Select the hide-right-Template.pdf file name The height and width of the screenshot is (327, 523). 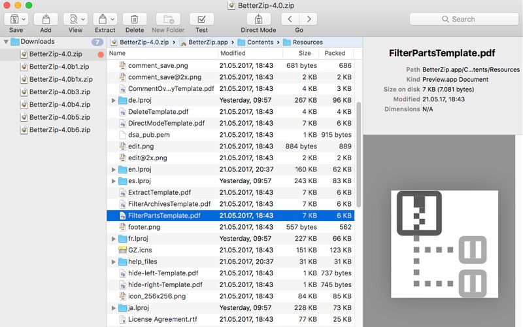tap(165, 285)
